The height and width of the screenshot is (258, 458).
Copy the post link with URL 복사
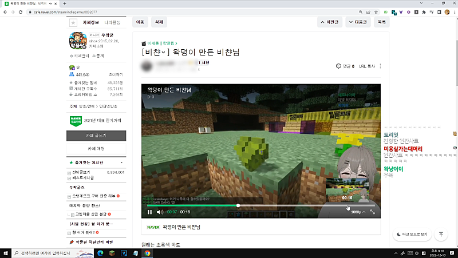point(367,66)
